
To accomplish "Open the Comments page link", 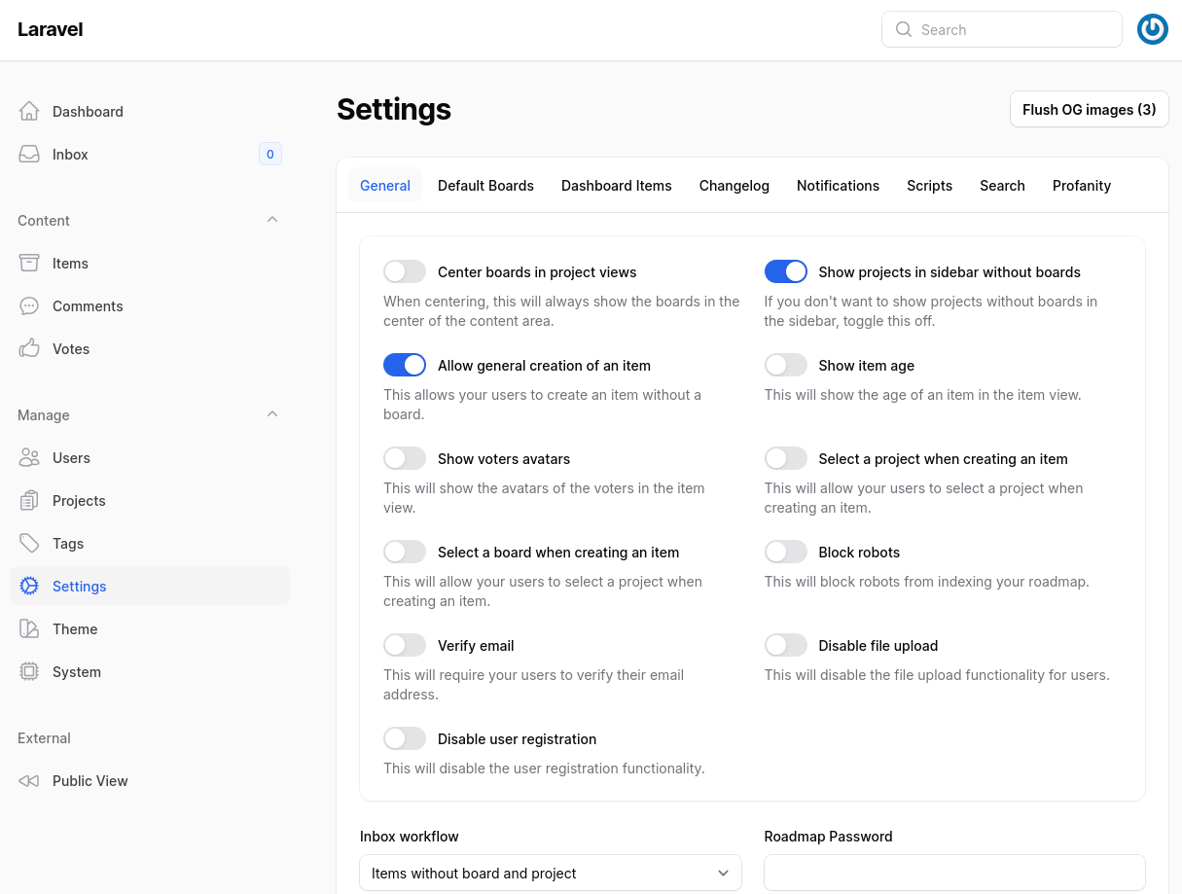I will (150, 305).
